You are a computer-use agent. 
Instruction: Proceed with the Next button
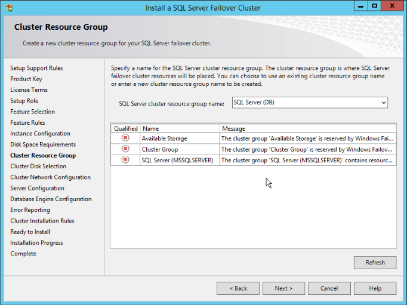[x=283, y=288]
